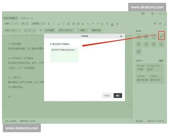Open the hexagon settings icon in title bar

152,14
